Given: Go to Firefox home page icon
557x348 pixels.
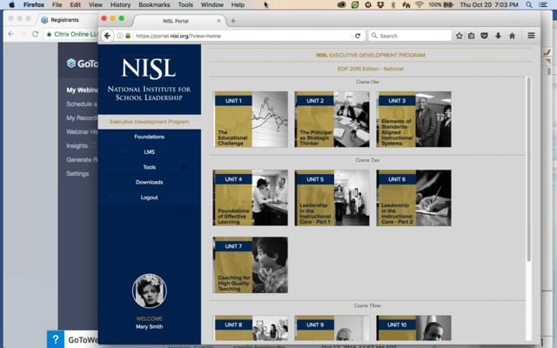Looking at the screenshot, I should 512,36.
